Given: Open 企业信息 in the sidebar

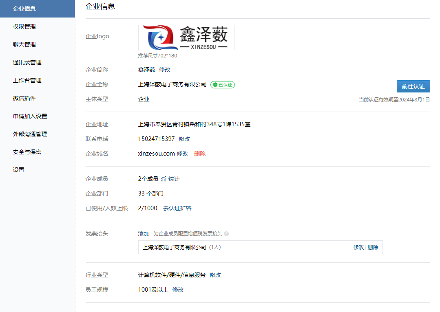Looking at the screenshot, I should pyautogui.click(x=38, y=9).
